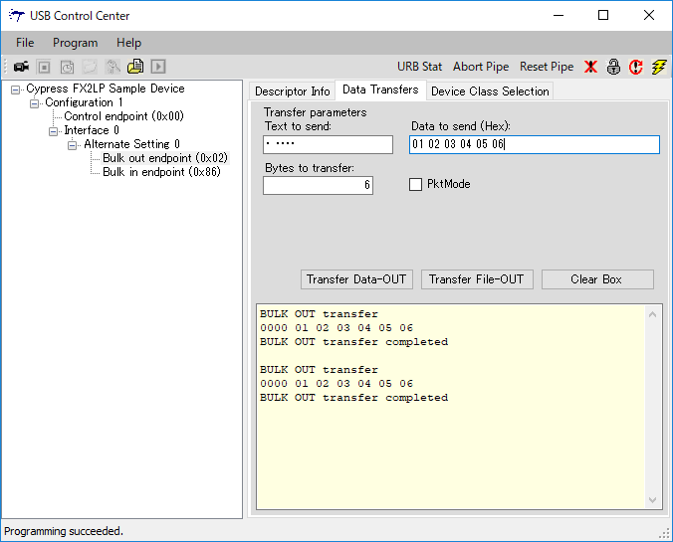
Task: Click the yellow lightning bolt icon
Action: click(x=659, y=67)
